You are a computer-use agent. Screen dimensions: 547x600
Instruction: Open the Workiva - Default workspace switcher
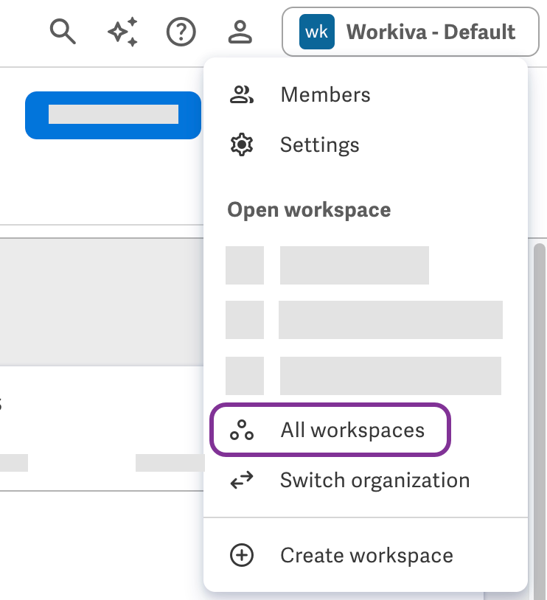tap(411, 32)
